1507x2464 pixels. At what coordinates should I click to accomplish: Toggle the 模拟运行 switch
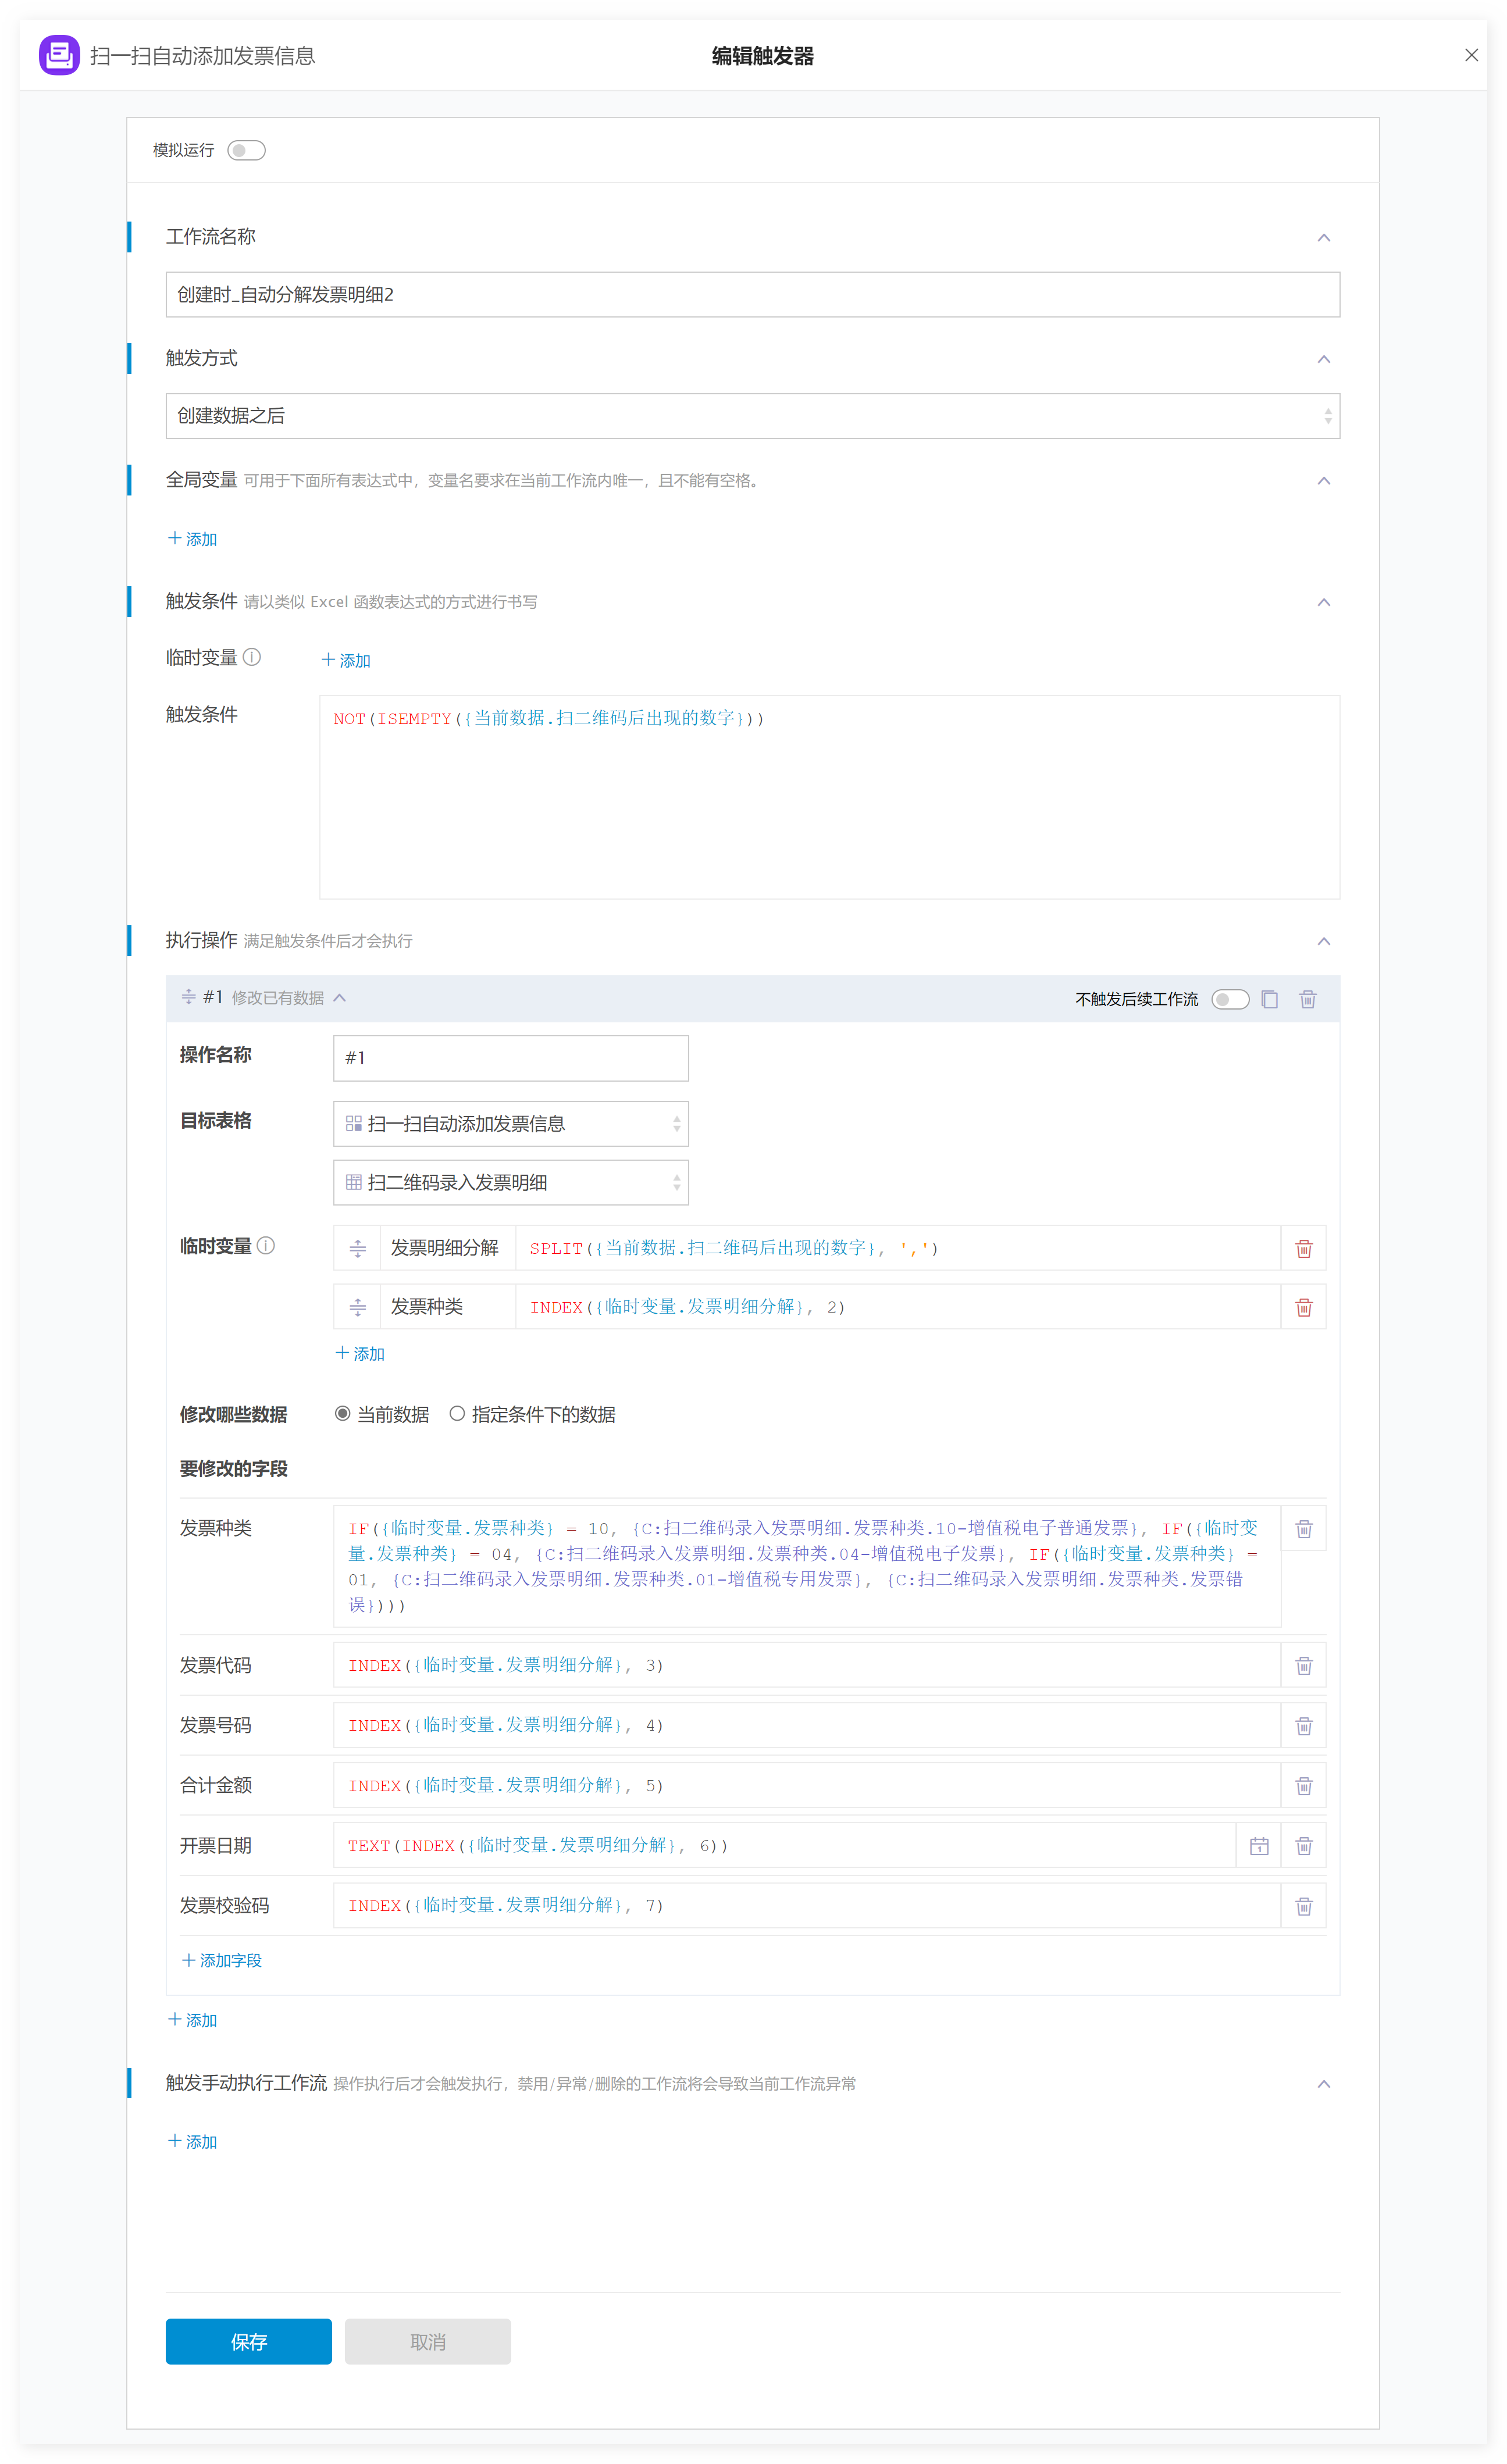point(246,150)
